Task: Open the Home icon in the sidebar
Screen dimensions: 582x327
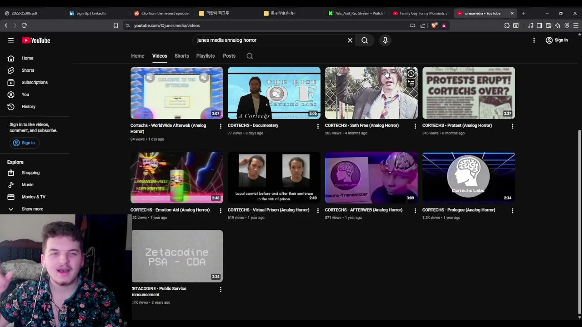Action: (x=11, y=58)
